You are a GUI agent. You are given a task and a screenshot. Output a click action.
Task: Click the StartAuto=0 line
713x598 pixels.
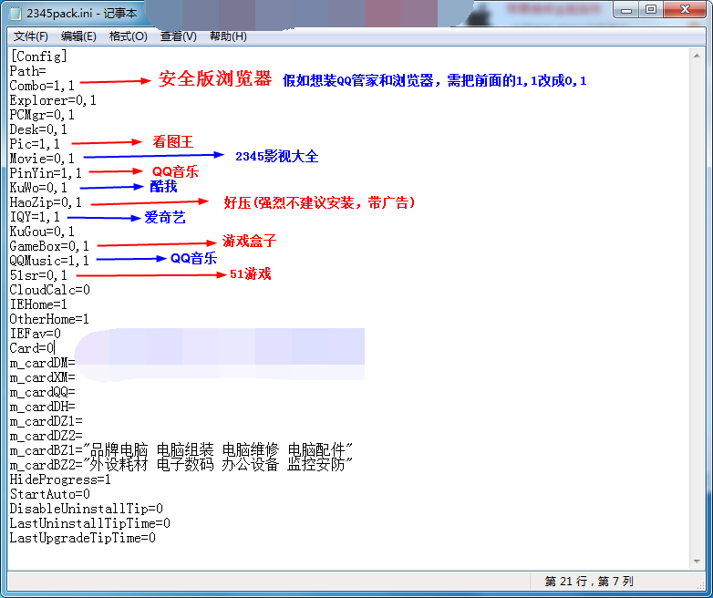[49, 494]
